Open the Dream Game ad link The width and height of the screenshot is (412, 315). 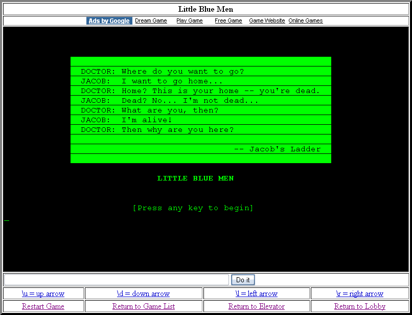[151, 21]
